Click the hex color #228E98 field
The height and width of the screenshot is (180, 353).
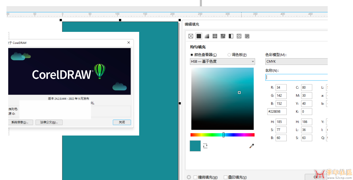277,112
